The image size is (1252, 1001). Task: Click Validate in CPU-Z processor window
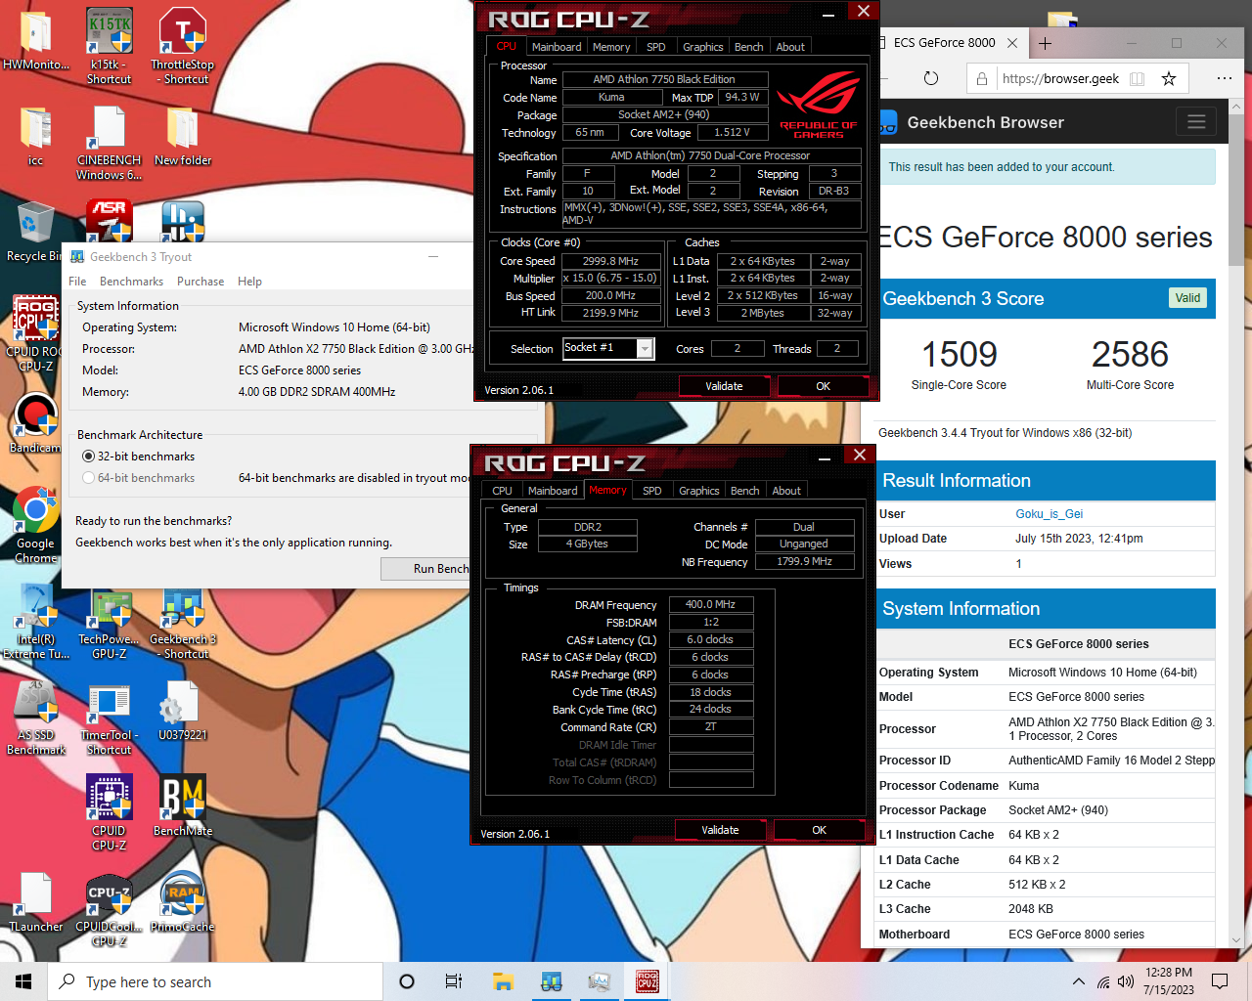[x=724, y=386]
